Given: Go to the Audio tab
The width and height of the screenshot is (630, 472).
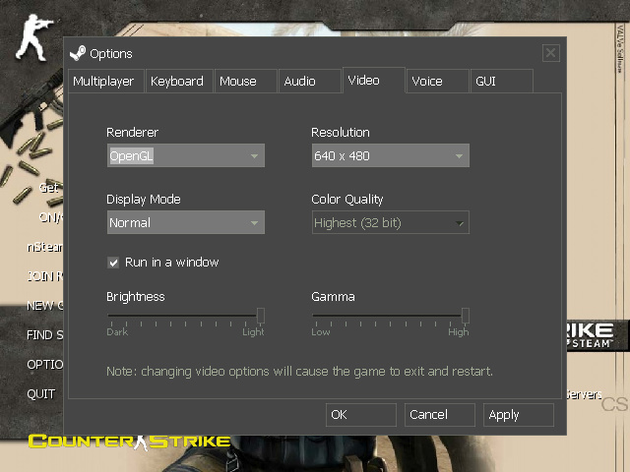Looking at the screenshot, I should pyautogui.click(x=300, y=82).
